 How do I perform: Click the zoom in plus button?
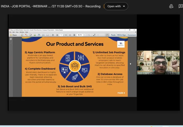pos(74,35)
